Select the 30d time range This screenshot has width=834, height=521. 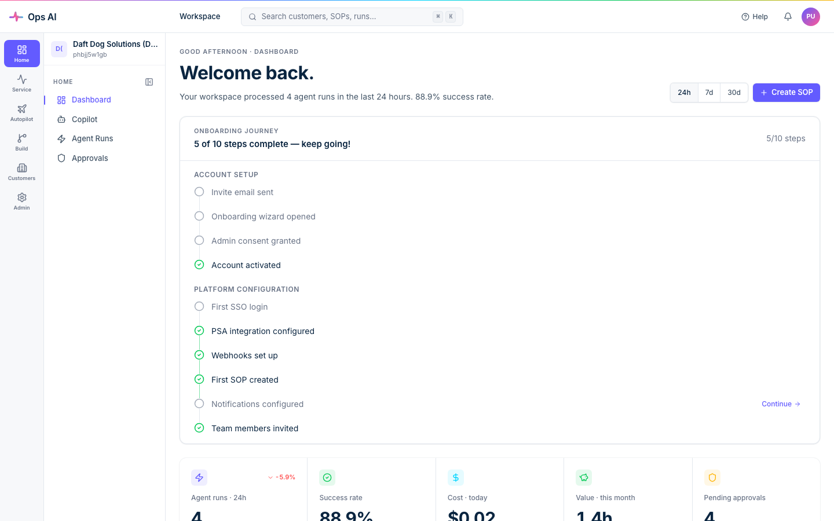734,93
